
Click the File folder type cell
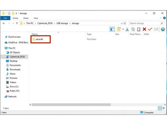coord(91,39)
